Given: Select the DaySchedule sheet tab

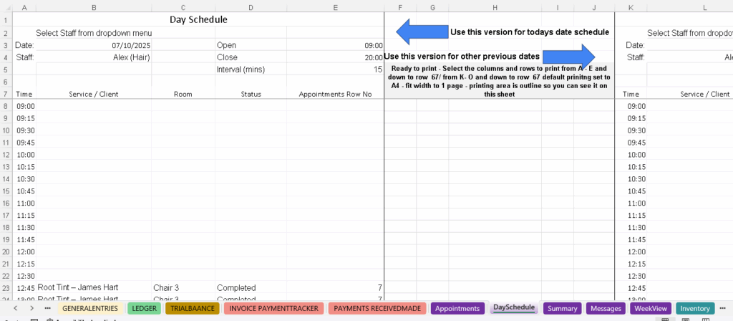Looking at the screenshot, I should click(514, 307).
